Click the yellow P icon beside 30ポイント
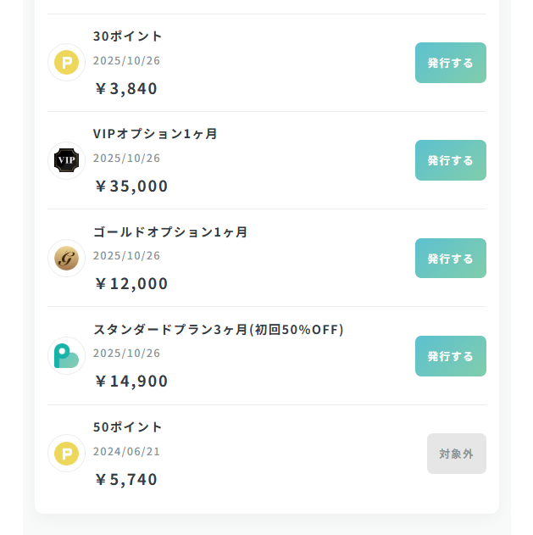The height and width of the screenshot is (535, 533). pyautogui.click(x=66, y=63)
